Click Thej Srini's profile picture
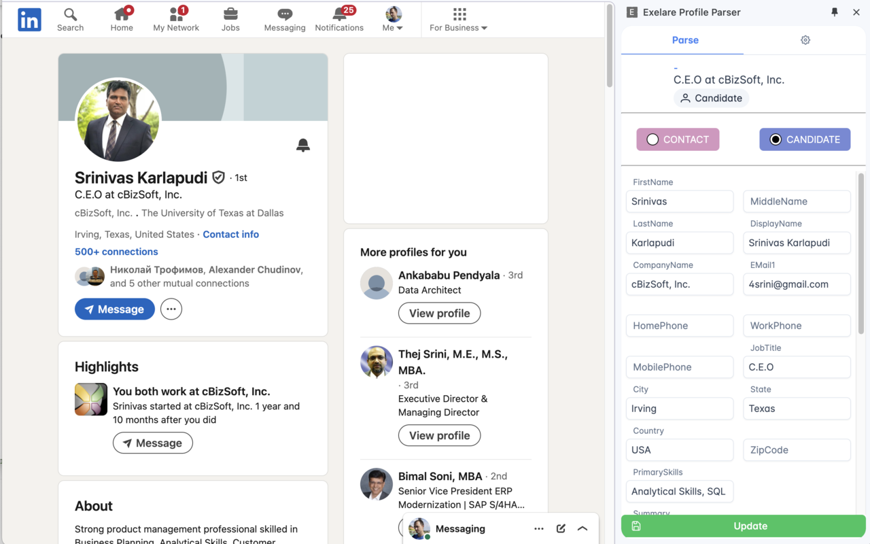The width and height of the screenshot is (870, 544). tap(377, 362)
